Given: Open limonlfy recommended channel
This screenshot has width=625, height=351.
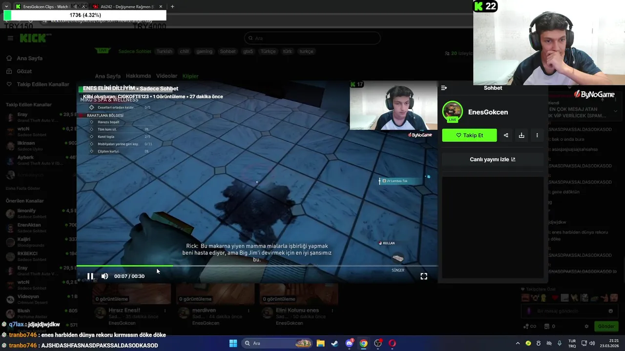Looking at the screenshot, I should coord(38,213).
